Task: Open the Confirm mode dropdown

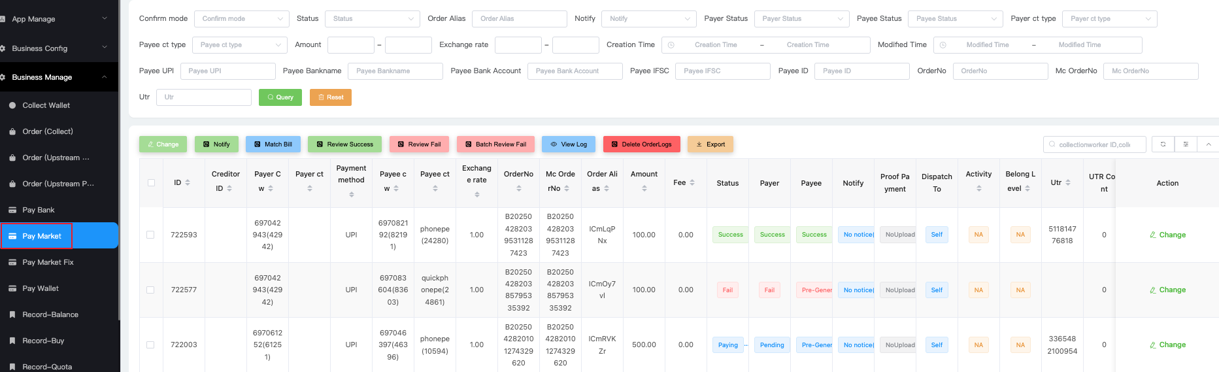Action: pyautogui.click(x=241, y=19)
